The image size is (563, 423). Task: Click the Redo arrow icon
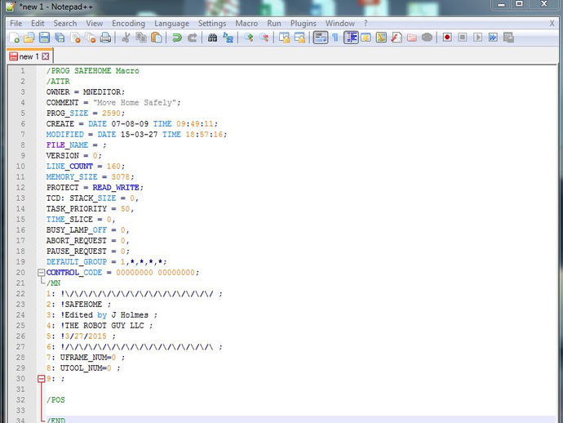[193, 38]
